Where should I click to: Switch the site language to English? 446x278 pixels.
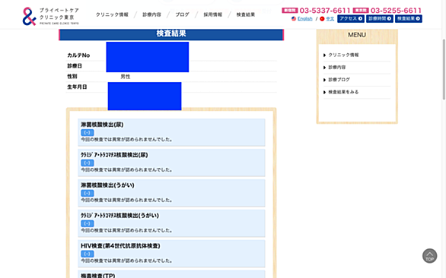(305, 19)
